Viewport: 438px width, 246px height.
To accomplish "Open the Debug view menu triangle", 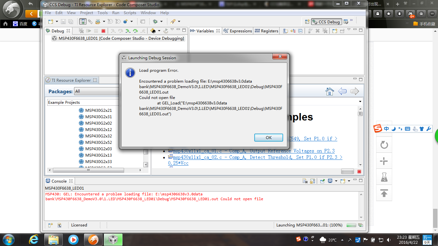I will (172, 29).
